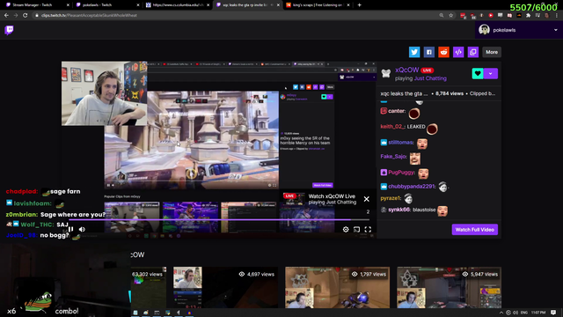
Task: Show hidden system tray icons
Action: [x=501, y=313]
